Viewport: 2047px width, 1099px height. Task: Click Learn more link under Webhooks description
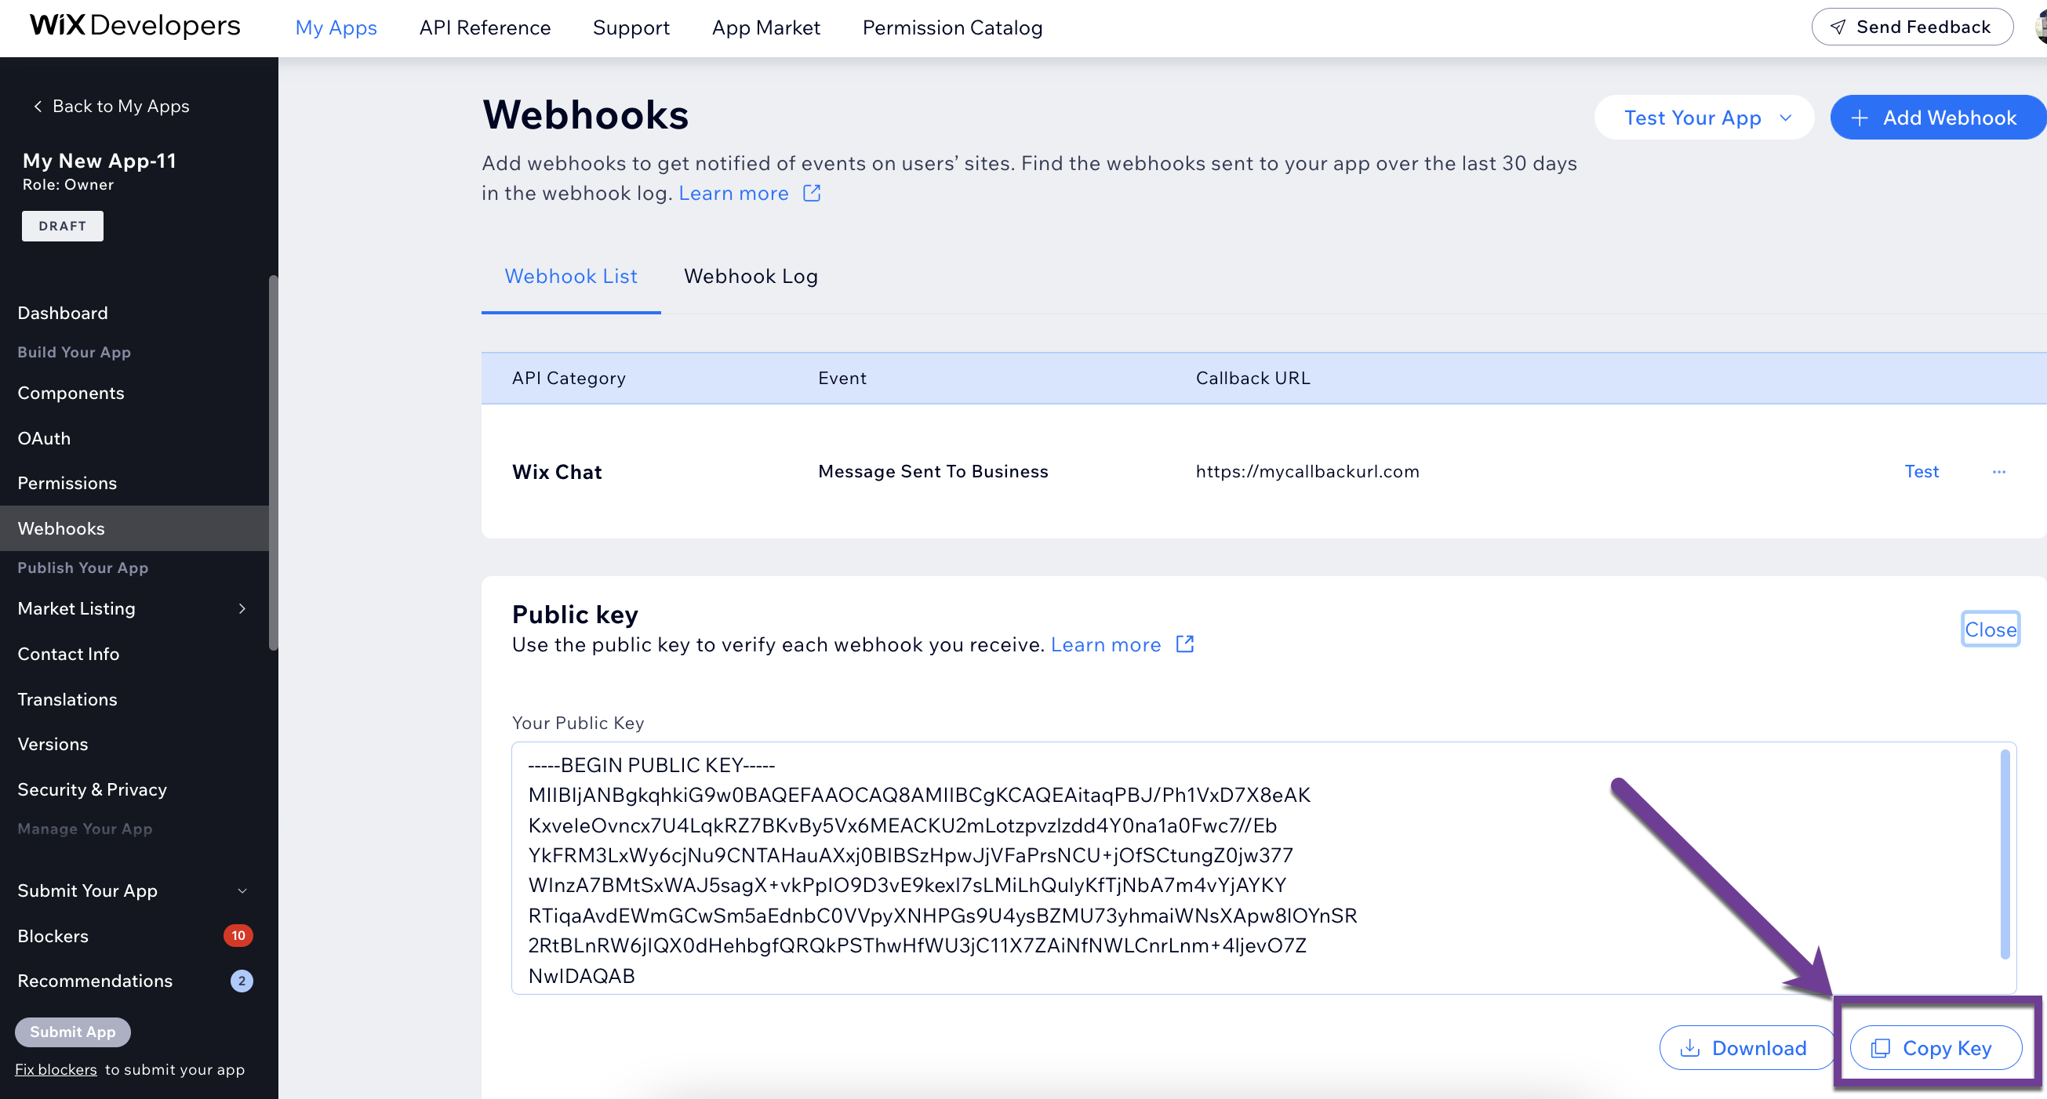(x=733, y=193)
